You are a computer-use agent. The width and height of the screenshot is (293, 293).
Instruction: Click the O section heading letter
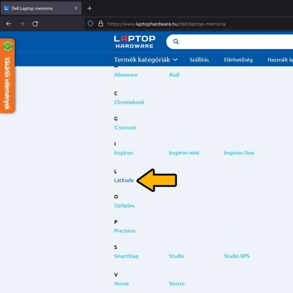click(x=116, y=197)
